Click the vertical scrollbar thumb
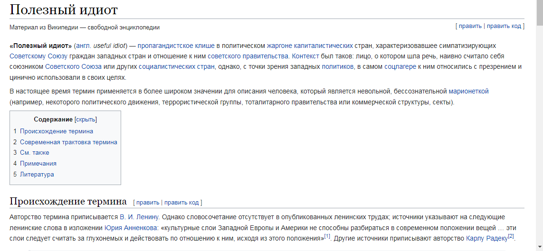 [540, 12]
